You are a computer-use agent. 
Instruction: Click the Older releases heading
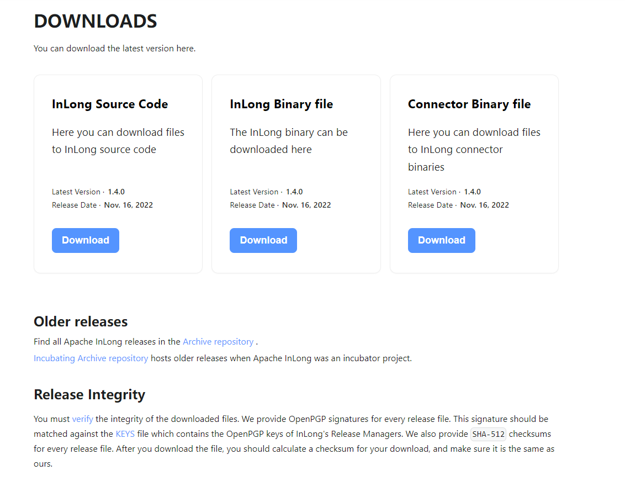[81, 321]
